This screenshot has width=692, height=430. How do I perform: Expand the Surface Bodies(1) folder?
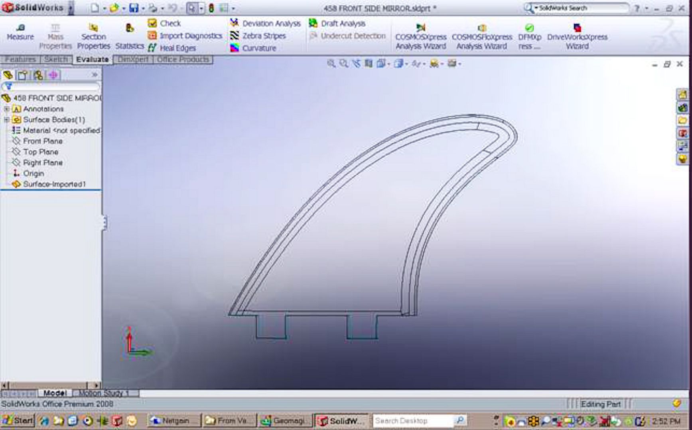pos(6,119)
